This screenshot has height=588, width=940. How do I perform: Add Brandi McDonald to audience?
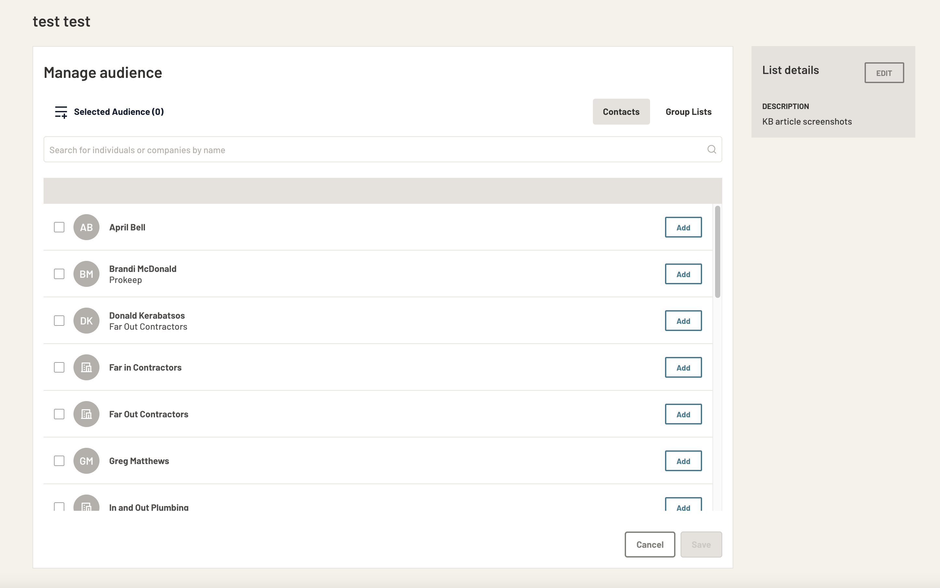pos(683,274)
